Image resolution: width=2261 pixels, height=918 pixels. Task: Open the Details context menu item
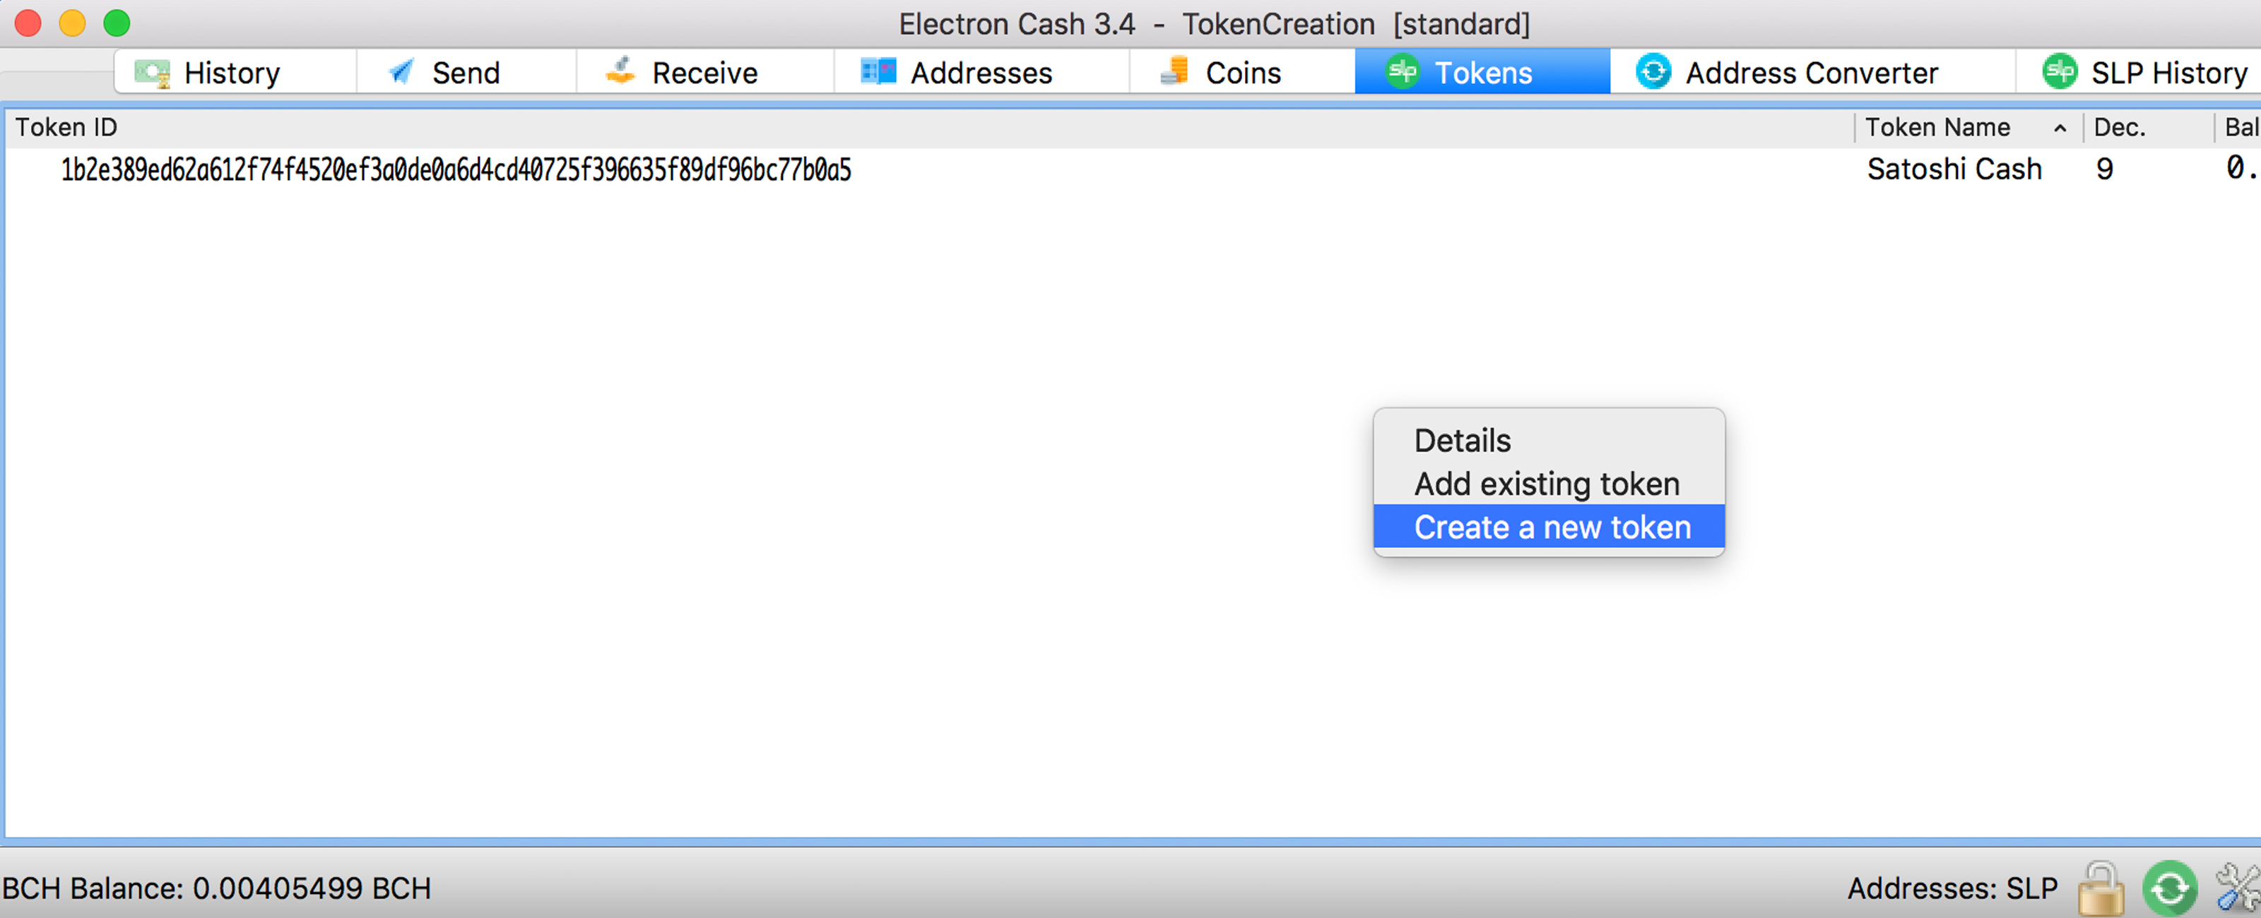[1460, 441]
